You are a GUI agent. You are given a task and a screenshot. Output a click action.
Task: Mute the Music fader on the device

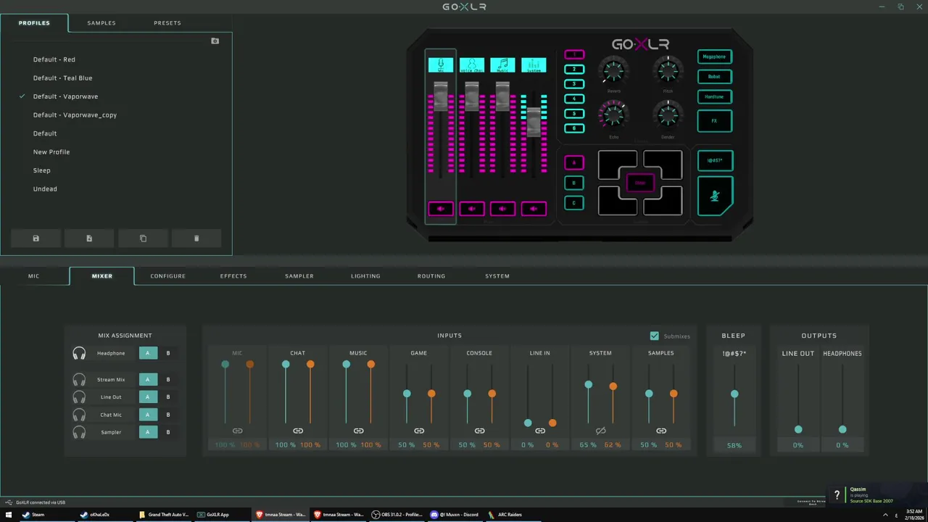pyautogui.click(x=502, y=209)
